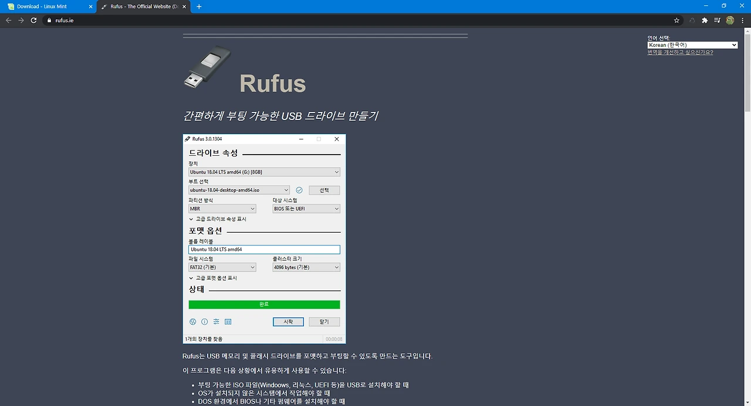Screen dimensions: 751x406
Task: Open the Chrome three-dot menu
Action: 743,20
